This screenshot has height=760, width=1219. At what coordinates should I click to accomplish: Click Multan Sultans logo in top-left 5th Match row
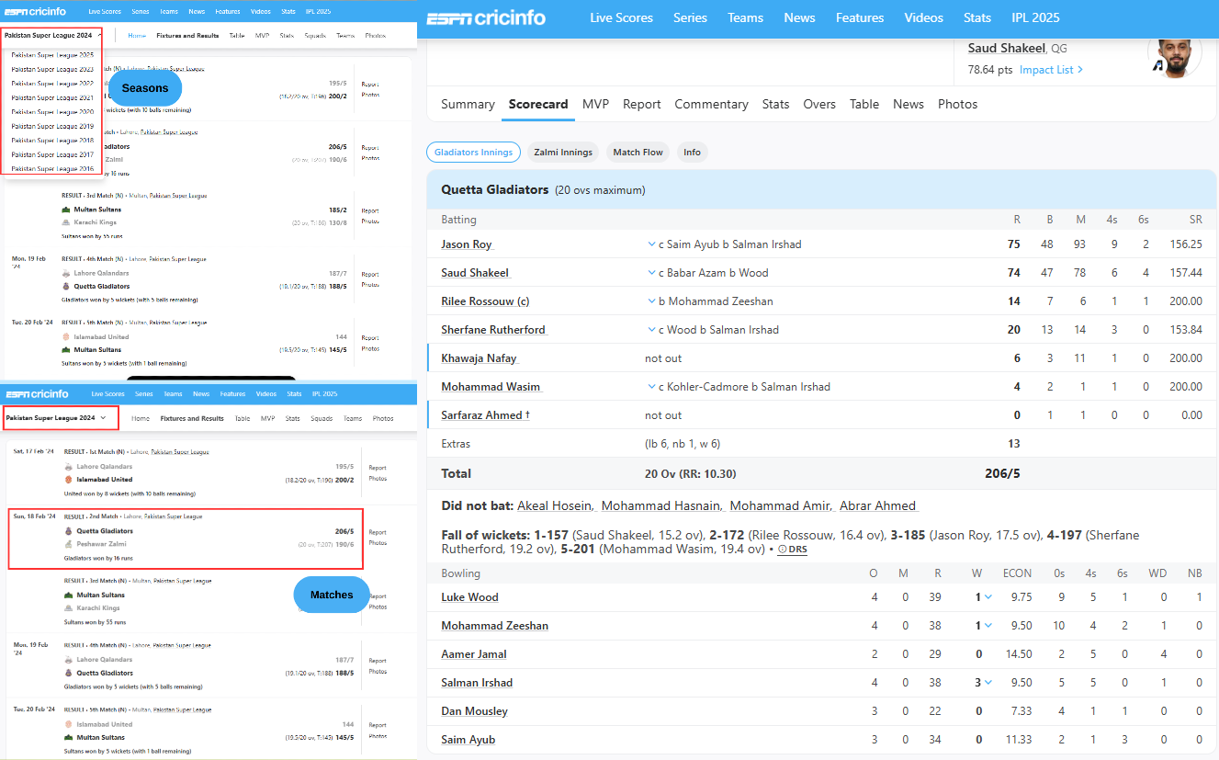(x=65, y=349)
